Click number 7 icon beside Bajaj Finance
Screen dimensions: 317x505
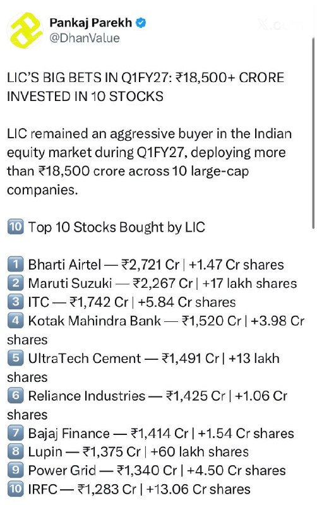coord(15,432)
